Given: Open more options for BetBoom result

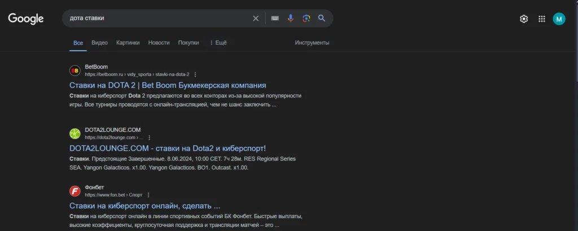Looking at the screenshot, I should point(195,74).
